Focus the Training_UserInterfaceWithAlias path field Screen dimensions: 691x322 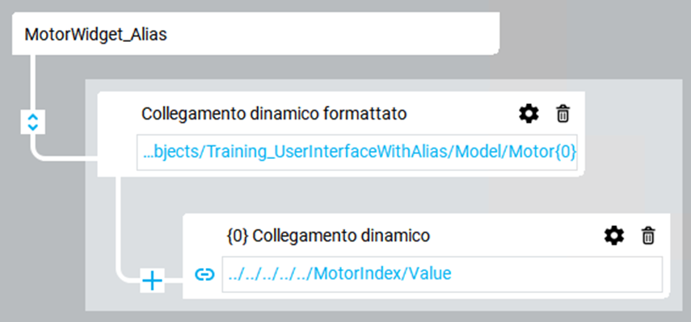pos(357,153)
